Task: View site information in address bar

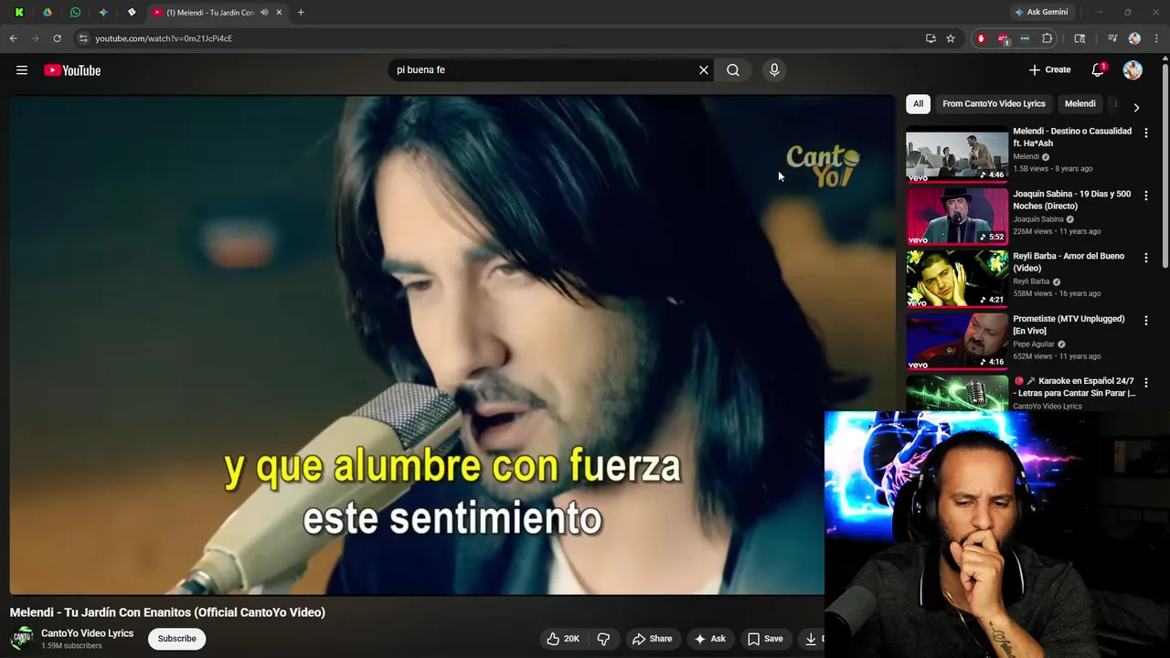Action: pyautogui.click(x=83, y=38)
